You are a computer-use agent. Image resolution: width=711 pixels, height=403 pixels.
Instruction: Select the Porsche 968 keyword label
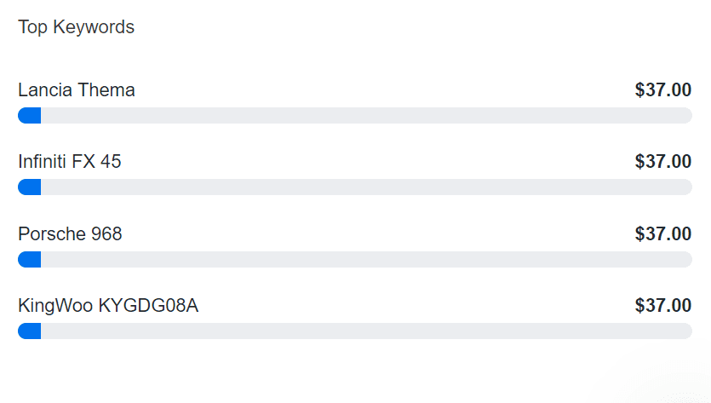pyautogui.click(x=70, y=233)
